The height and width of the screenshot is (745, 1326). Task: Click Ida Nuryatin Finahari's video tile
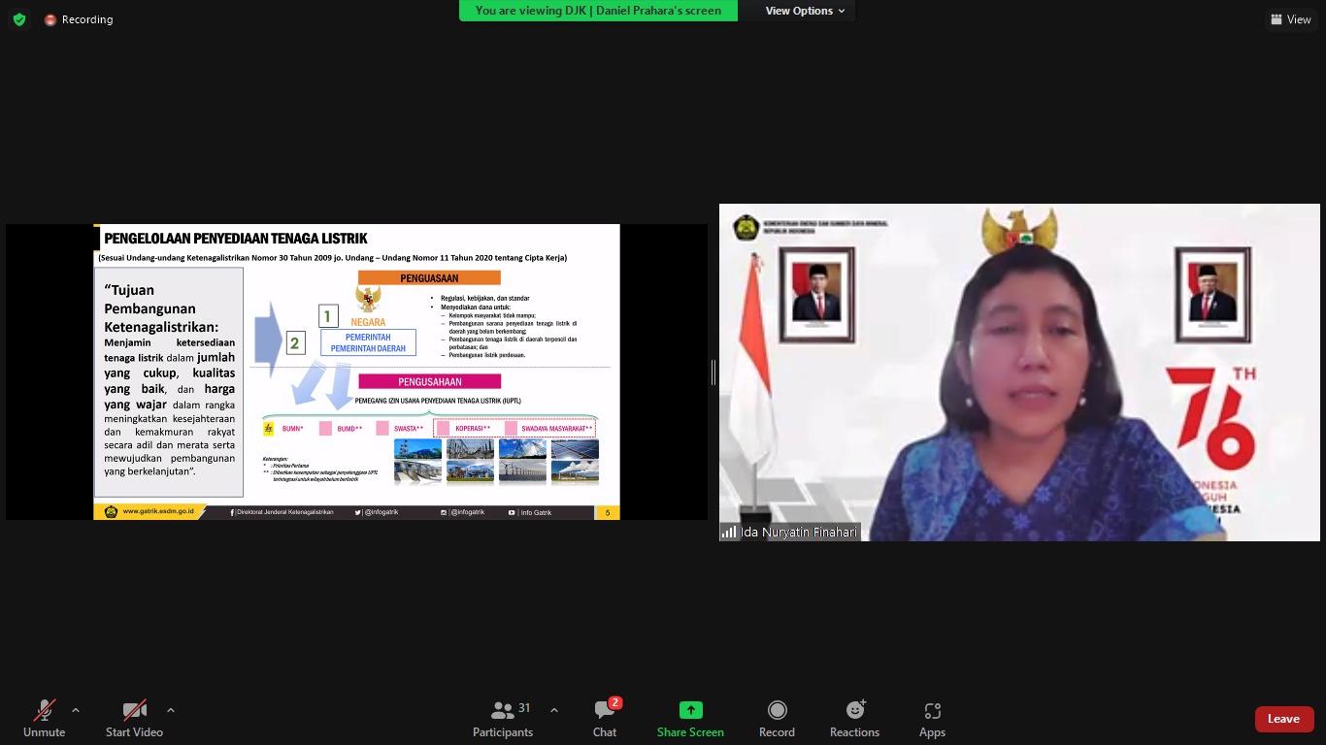[x=1019, y=372]
